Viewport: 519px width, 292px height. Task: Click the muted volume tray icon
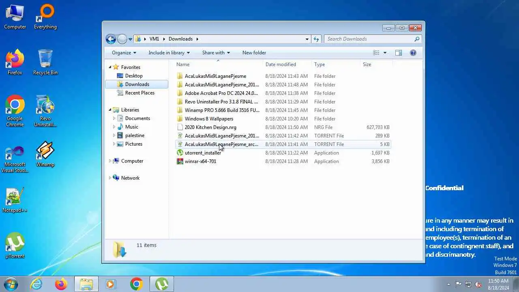tap(478, 284)
